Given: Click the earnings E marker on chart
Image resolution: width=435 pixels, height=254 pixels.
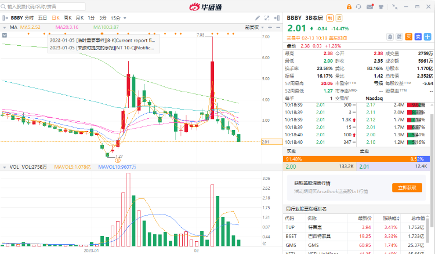Looking at the screenshot, I should (118, 160).
